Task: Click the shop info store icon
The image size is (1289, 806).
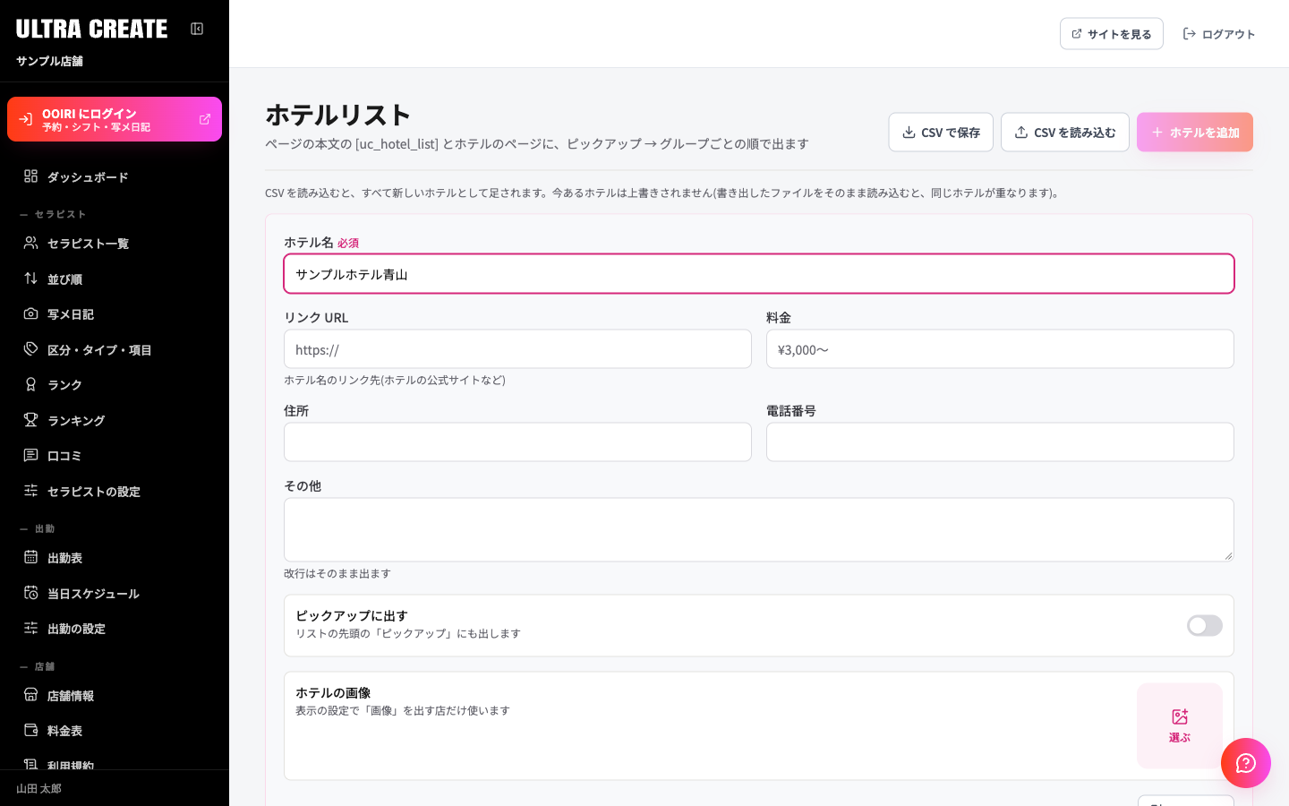Action: pyautogui.click(x=30, y=695)
